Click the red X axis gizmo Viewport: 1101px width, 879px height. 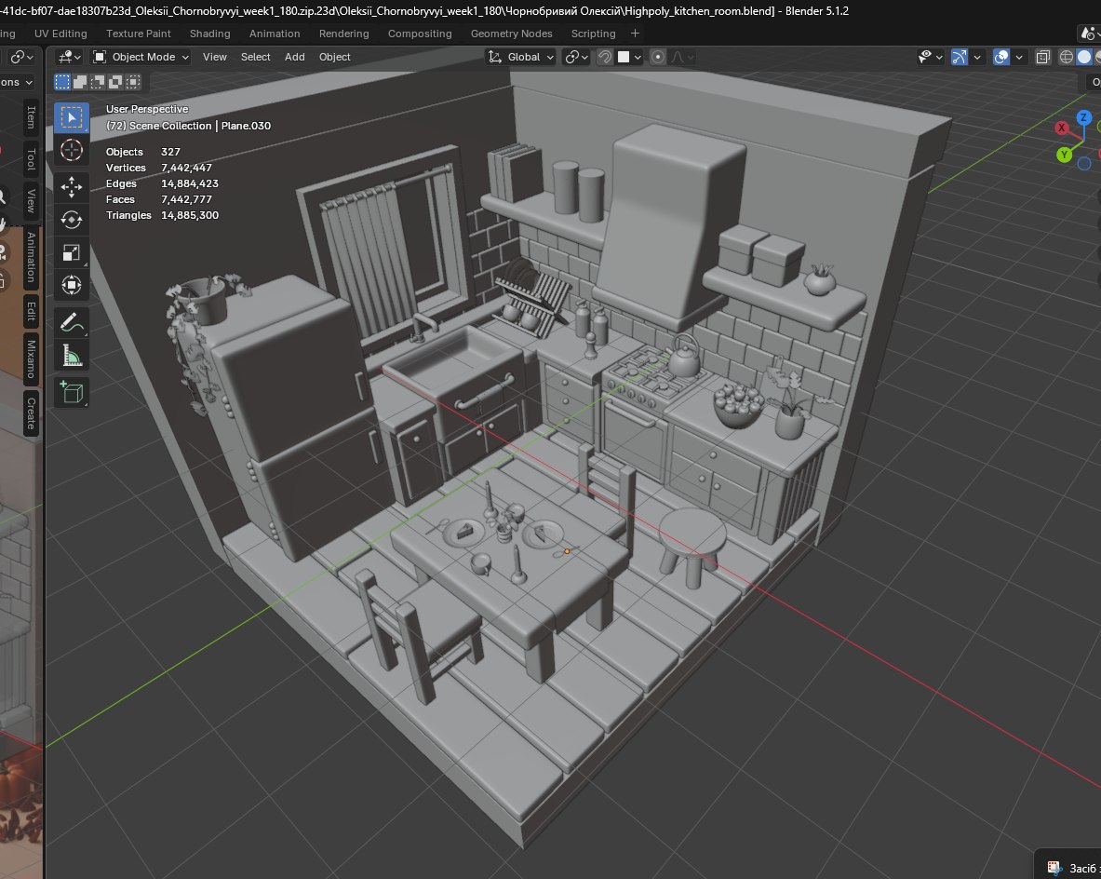1062,128
